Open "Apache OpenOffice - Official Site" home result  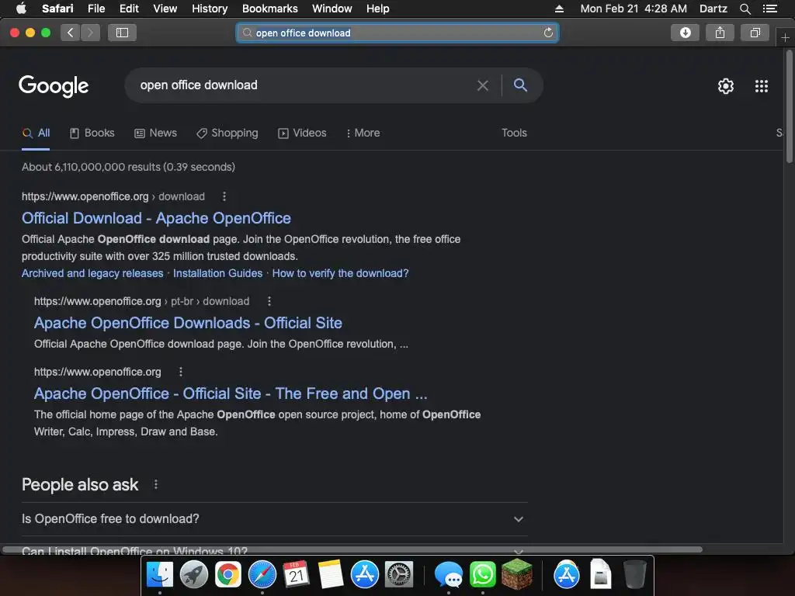coord(231,393)
